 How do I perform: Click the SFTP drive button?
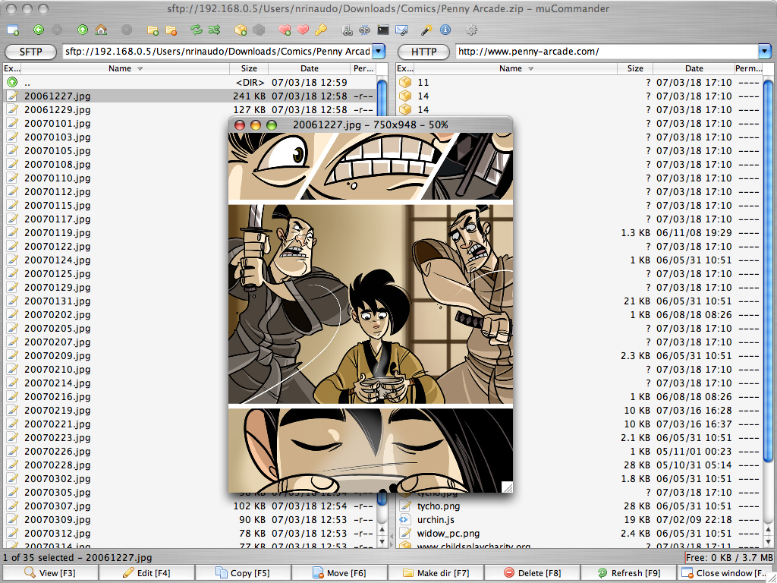pos(30,52)
